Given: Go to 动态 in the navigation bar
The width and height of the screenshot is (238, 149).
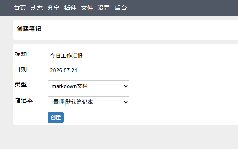Looking at the screenshot, I should (36, 8).
